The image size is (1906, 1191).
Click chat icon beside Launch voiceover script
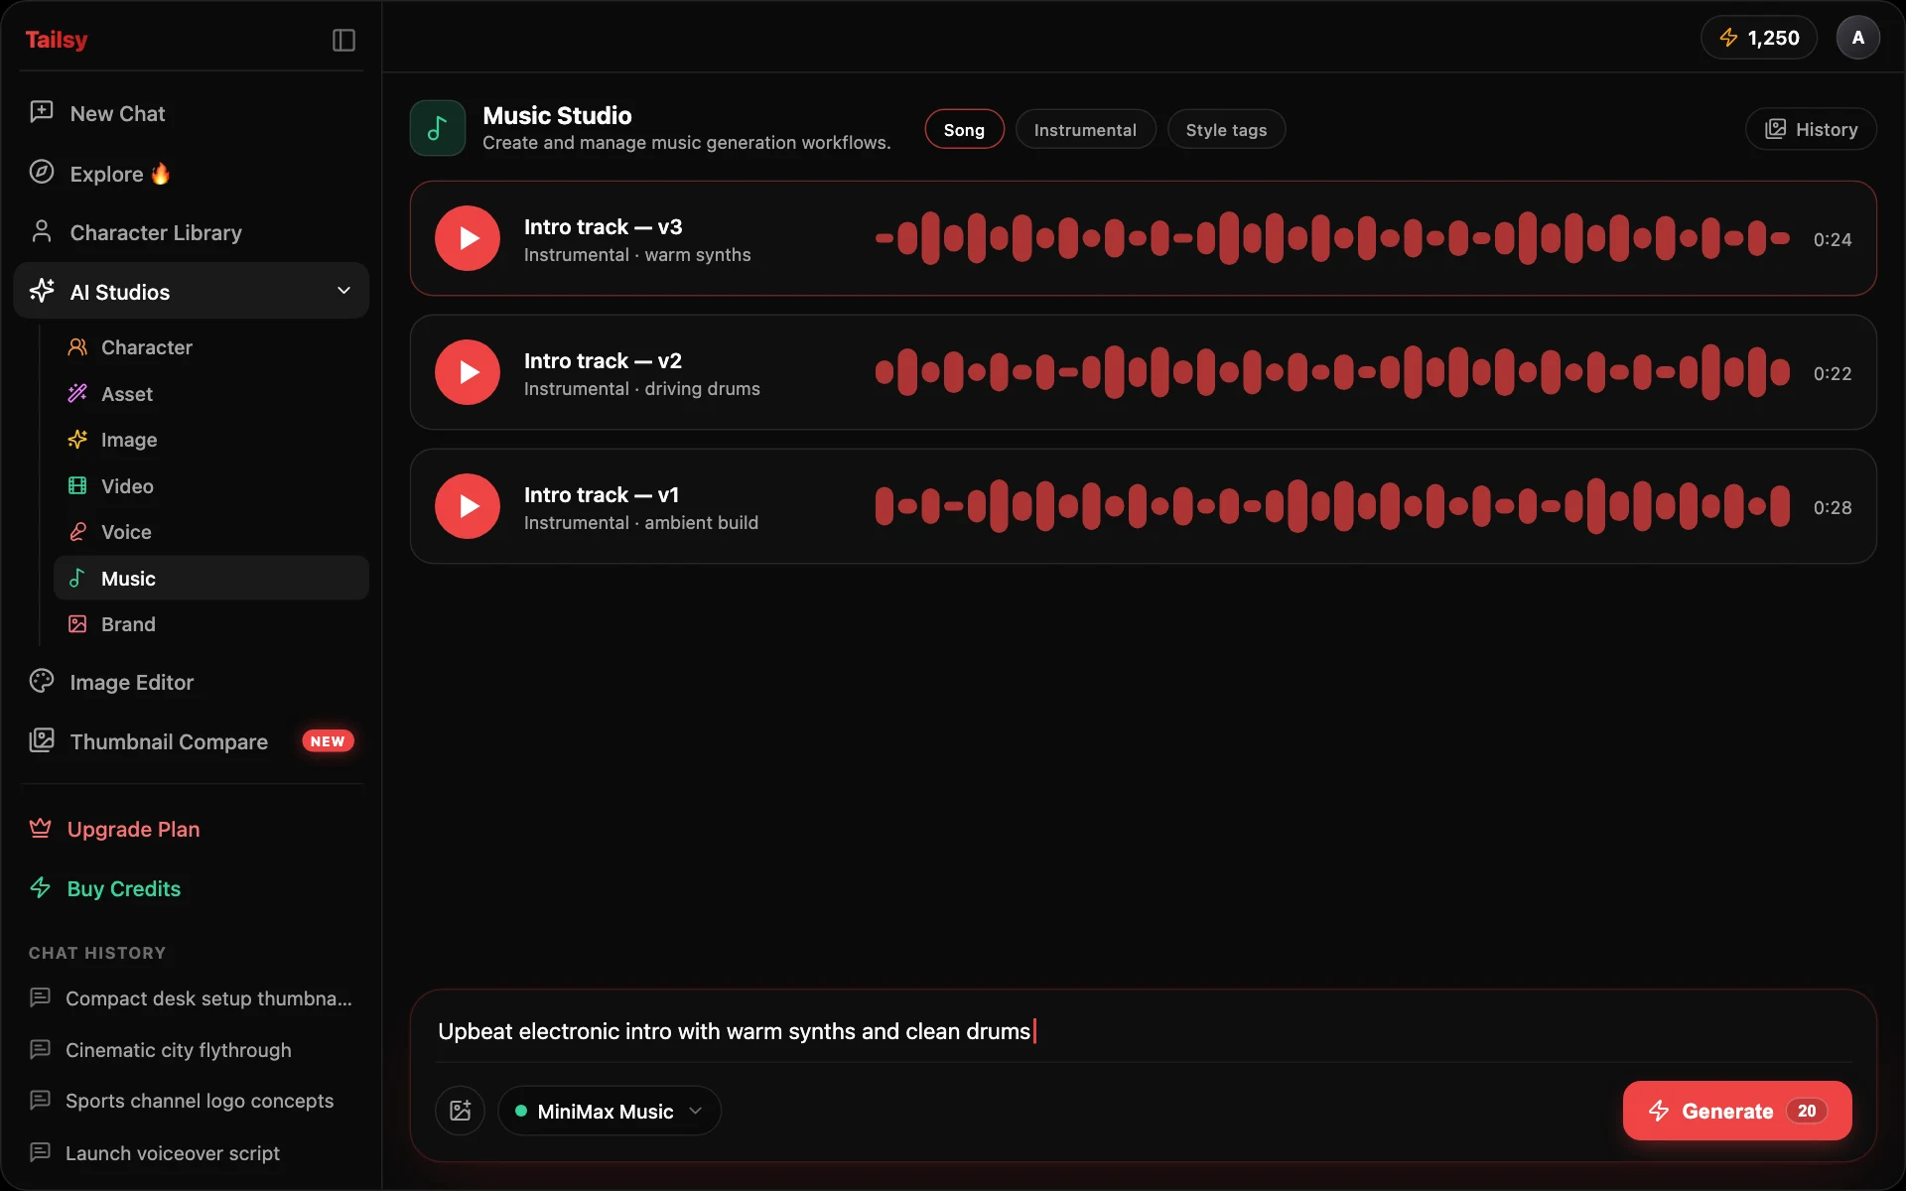41,1152
